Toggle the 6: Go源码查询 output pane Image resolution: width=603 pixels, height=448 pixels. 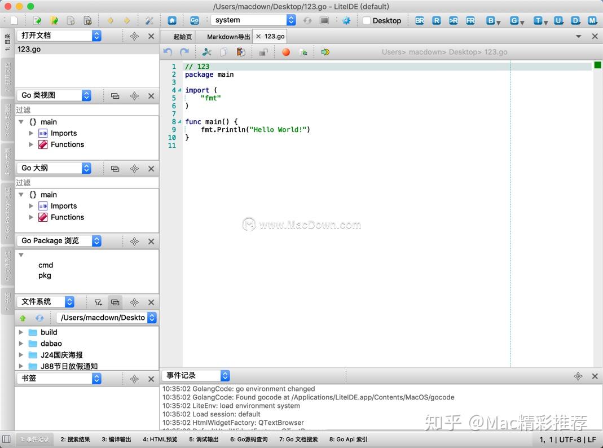pos(249,439)
